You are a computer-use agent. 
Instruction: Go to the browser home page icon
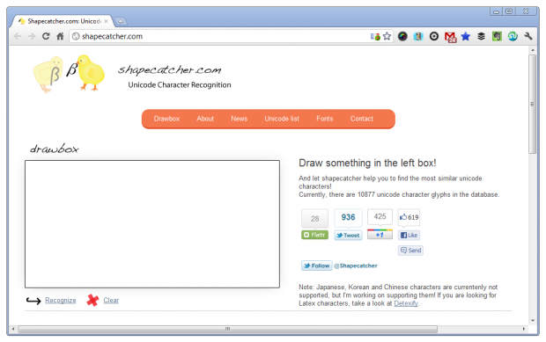click(x=60, y=36)
